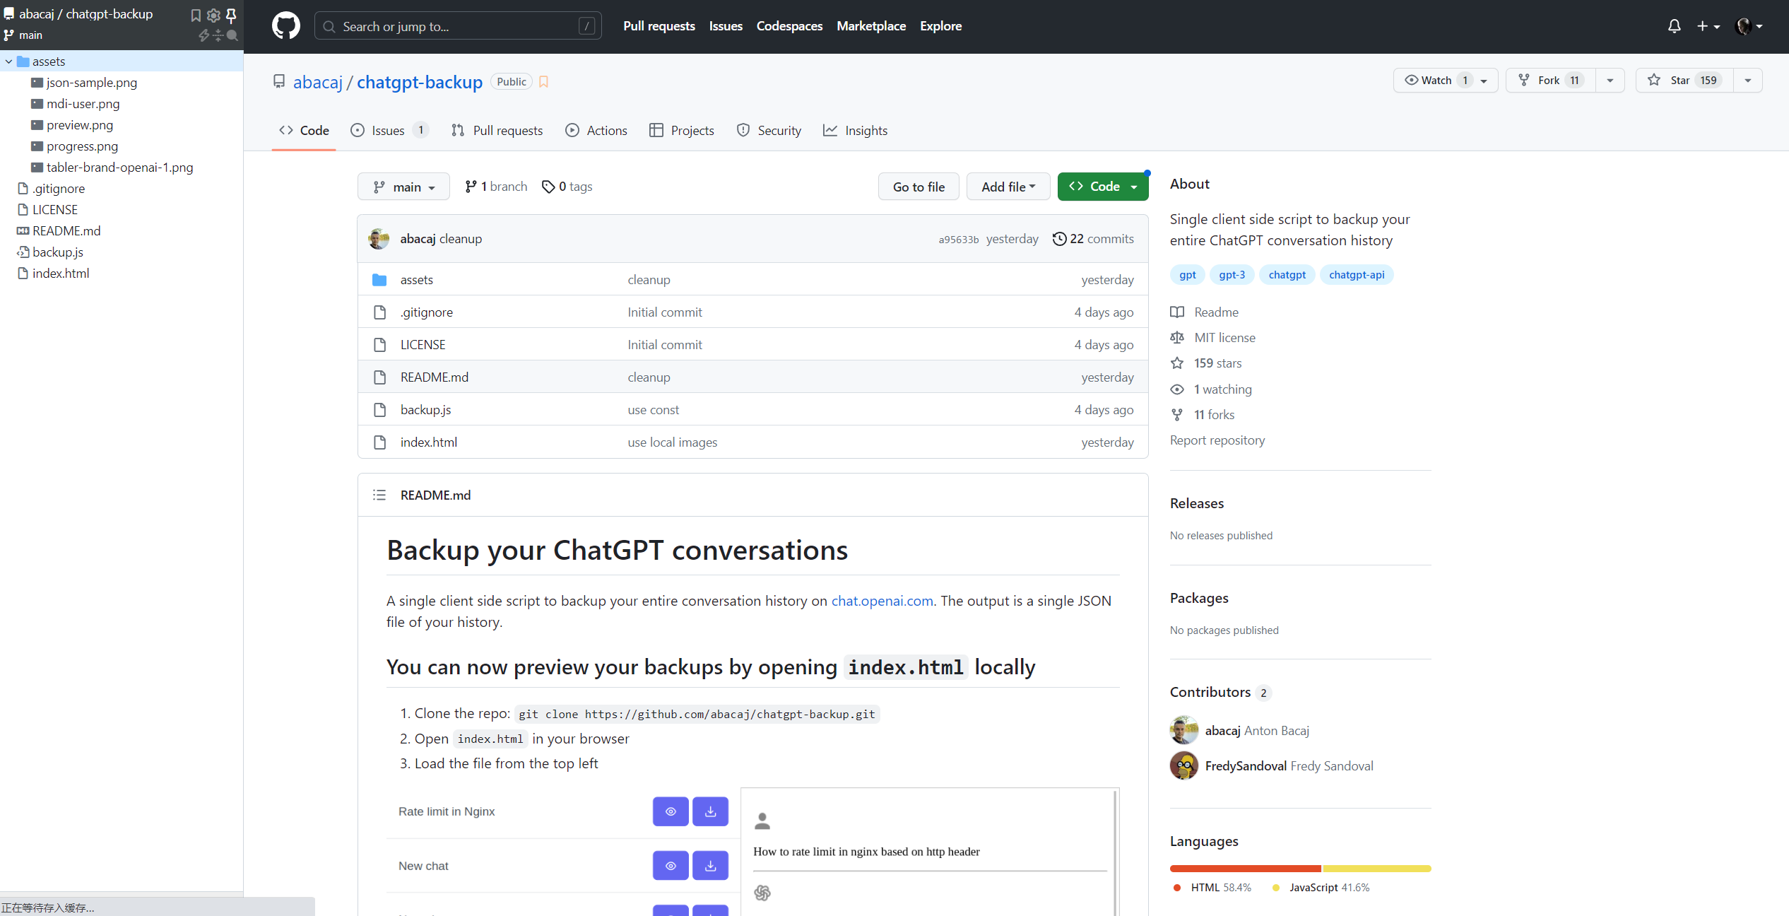Click README table of contents icon
The image size is (1789, 916).
tap(379, 495)
